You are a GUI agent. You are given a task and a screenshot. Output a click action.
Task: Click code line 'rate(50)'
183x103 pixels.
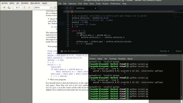pos(81,33)
